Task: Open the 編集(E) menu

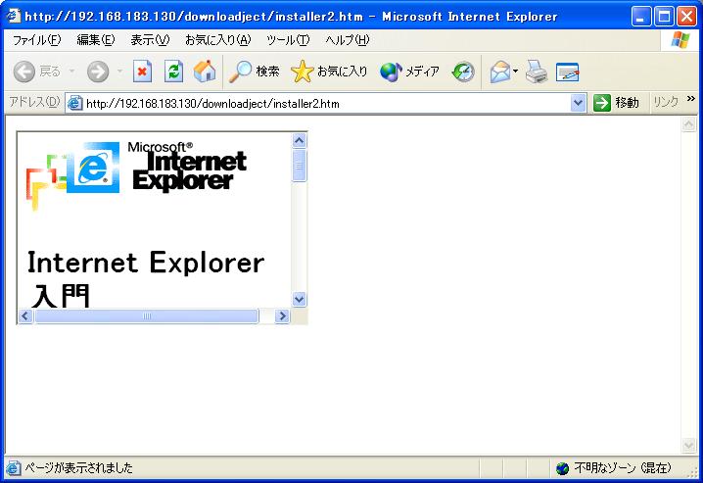Action: pos(96,40)
